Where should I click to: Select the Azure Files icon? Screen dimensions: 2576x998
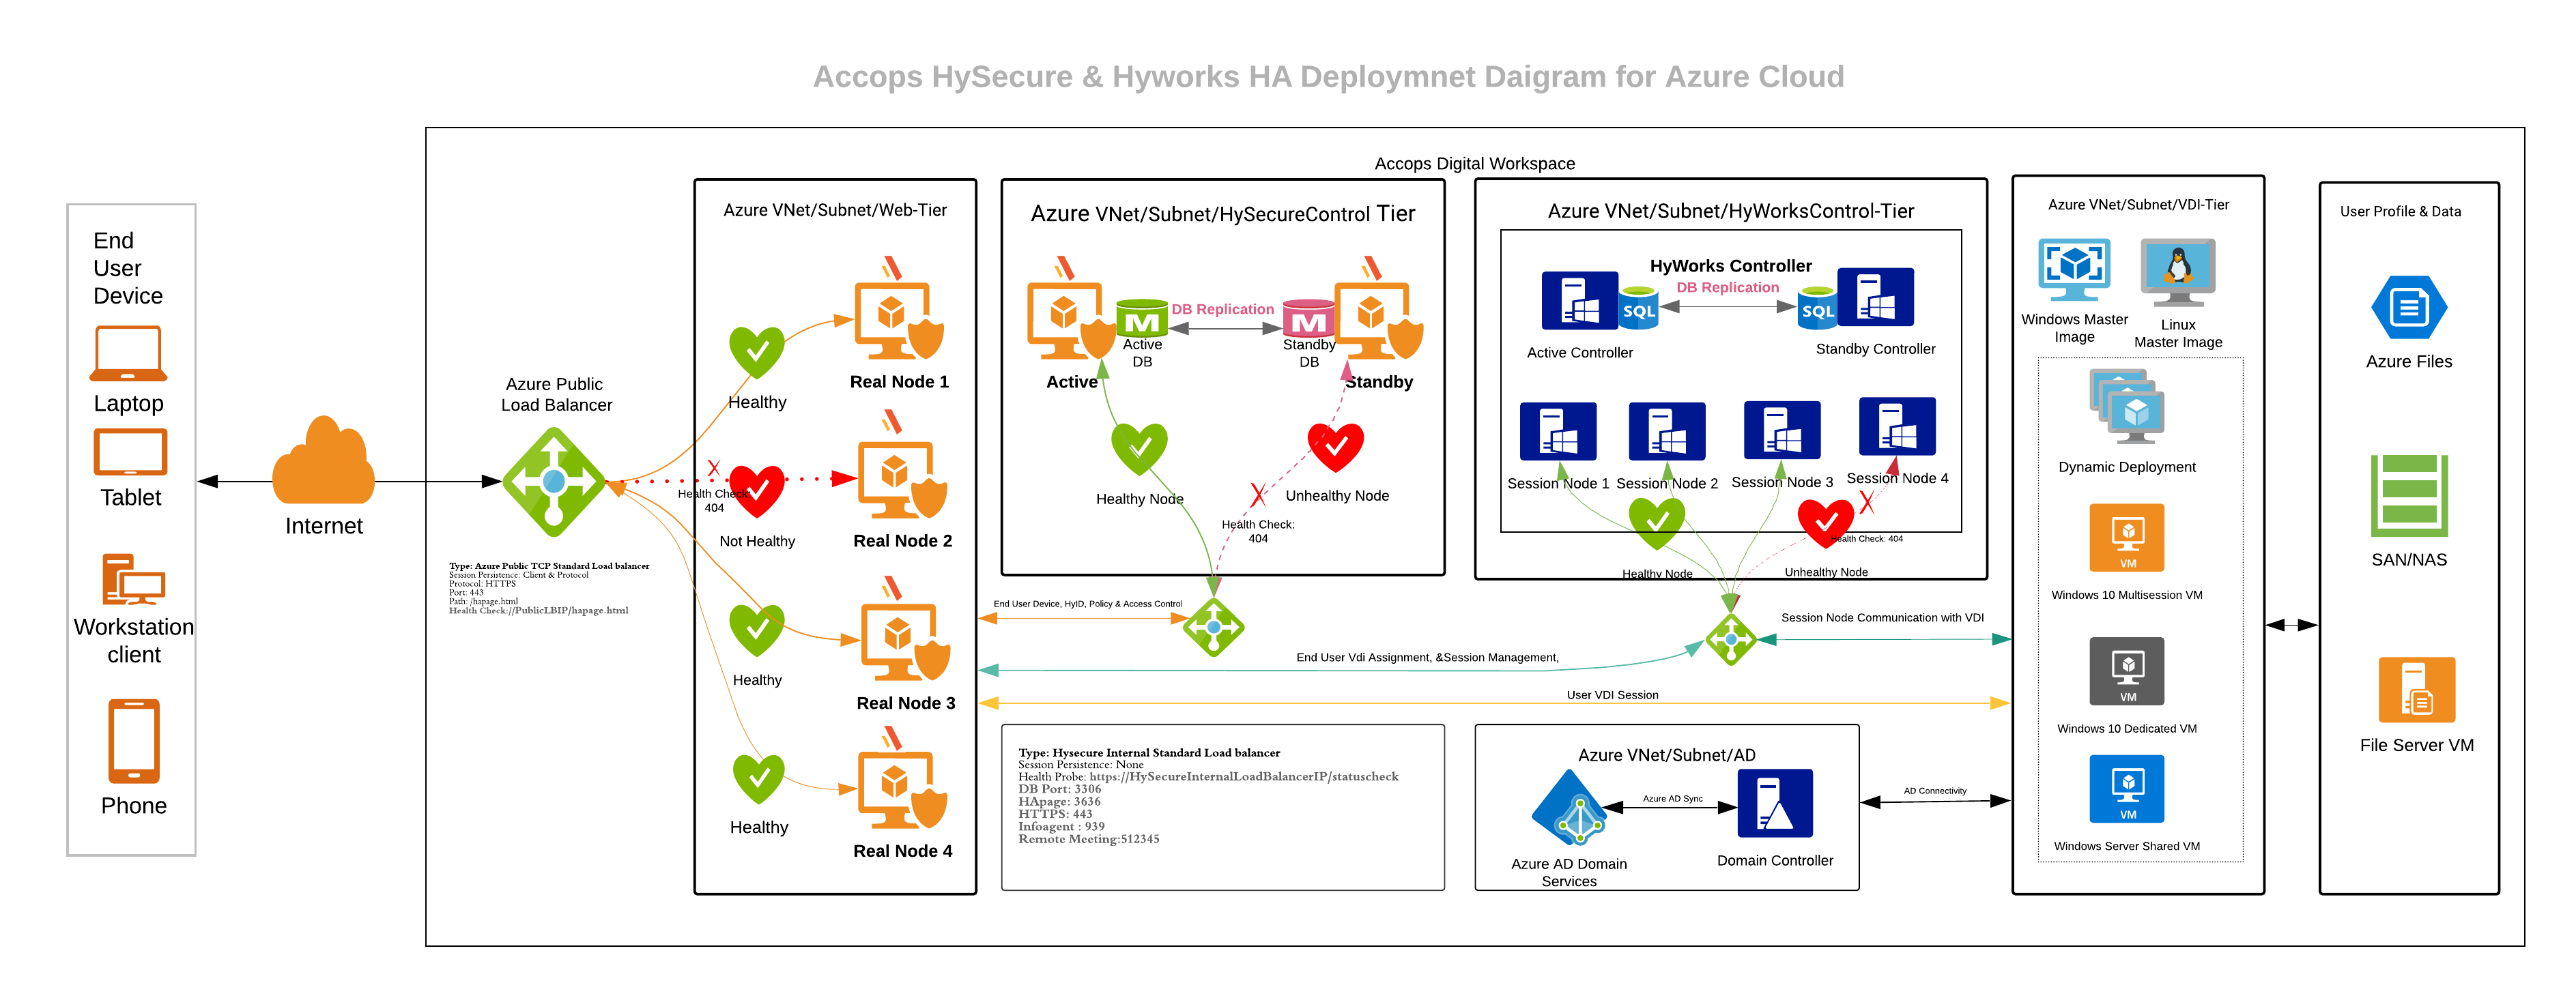2409,308
